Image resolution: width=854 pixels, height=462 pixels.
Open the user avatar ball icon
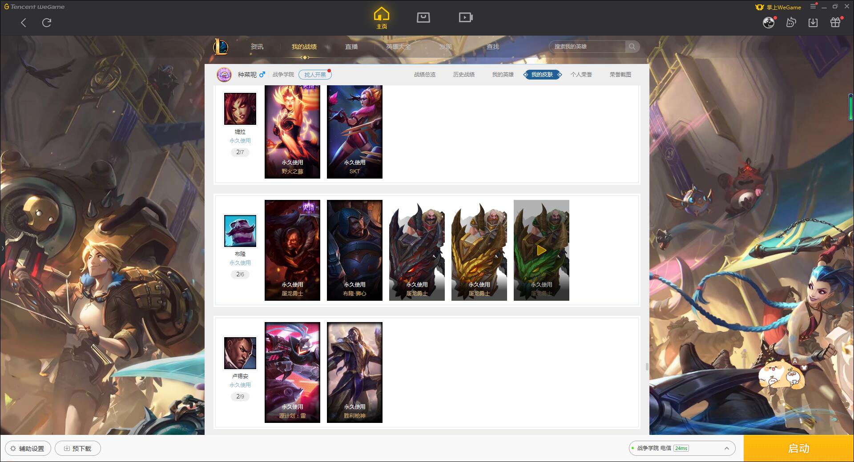769,23
